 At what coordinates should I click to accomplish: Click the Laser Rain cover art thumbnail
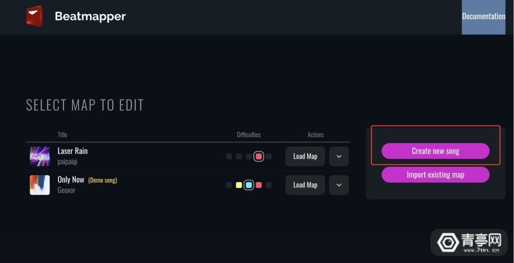pos(40,157)
